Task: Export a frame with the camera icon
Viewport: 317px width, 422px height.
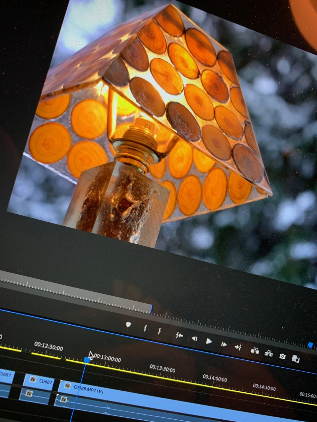Action: coord(282,356)
